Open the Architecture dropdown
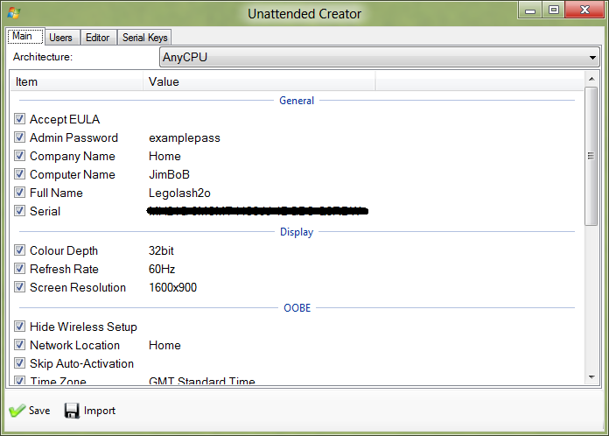The image size is (609, 436). [x=591, y=58]
